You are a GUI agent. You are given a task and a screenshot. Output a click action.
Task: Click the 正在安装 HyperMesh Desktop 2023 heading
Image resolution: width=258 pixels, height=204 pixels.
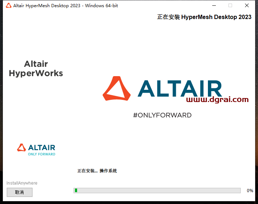click(x=204, y=17)
